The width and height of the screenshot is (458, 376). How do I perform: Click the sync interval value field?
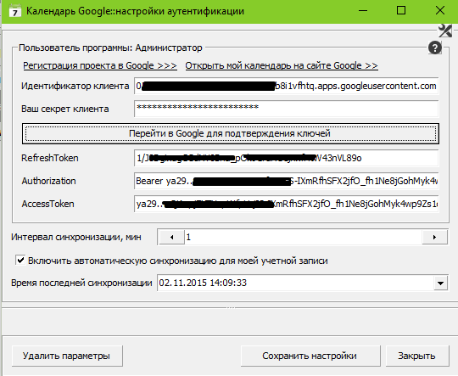tap(303, 237)
